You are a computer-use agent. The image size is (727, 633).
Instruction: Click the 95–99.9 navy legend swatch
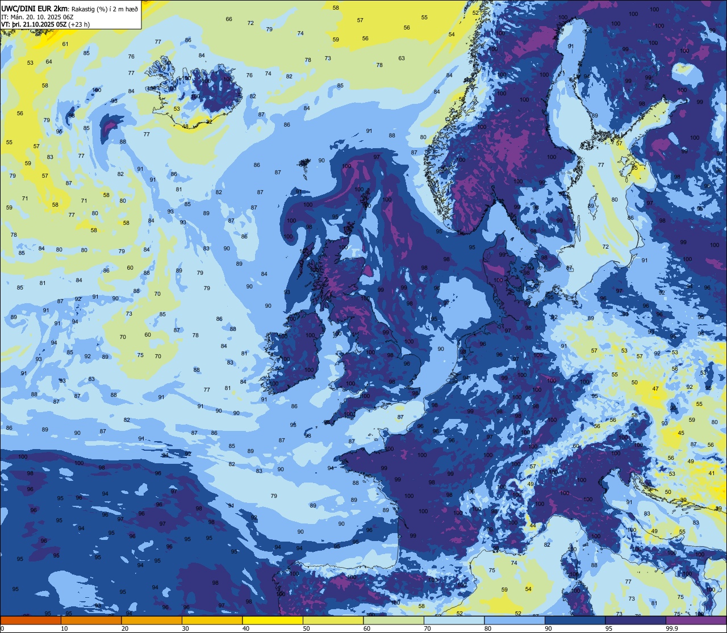pos(636,620)
